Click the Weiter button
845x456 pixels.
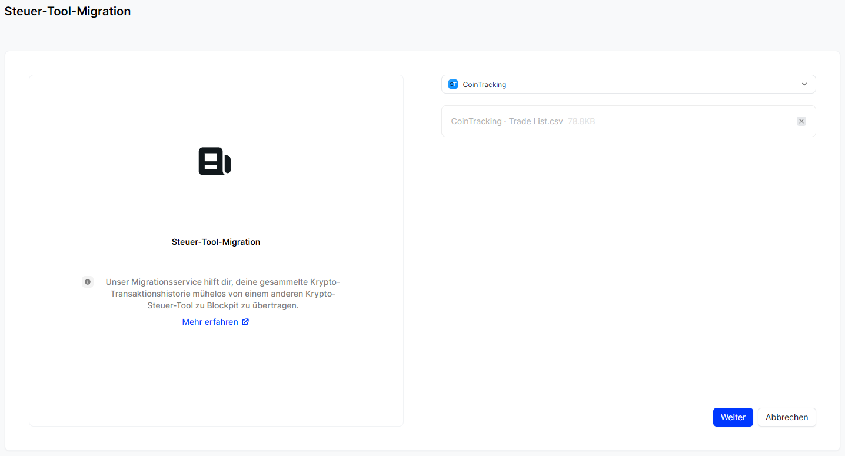(733, 417)
